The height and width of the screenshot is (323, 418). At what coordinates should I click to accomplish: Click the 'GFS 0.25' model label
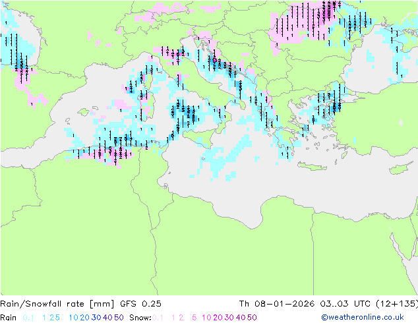click(x=140, y=304)
